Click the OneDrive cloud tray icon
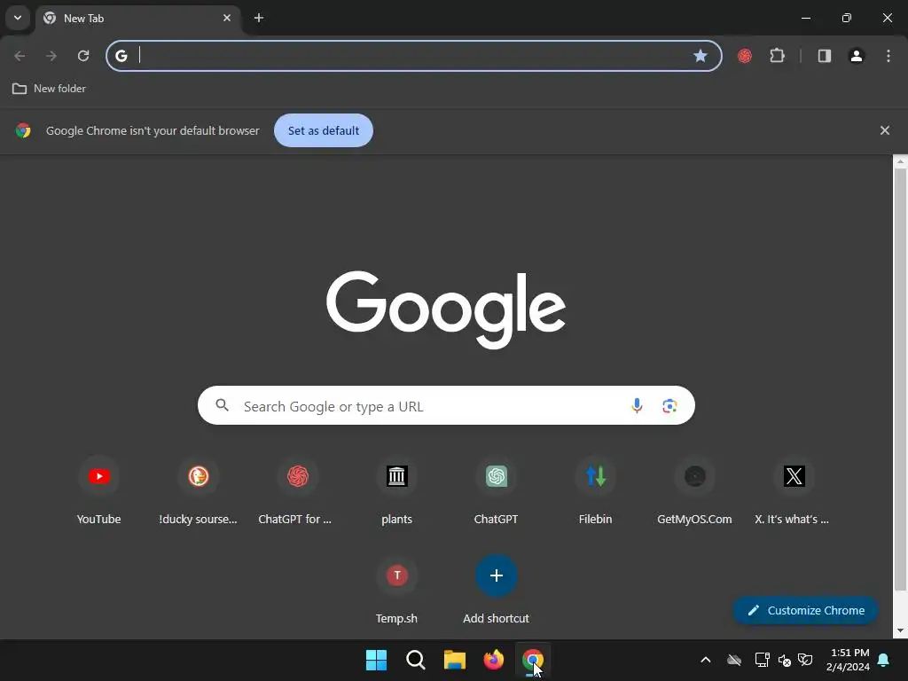The image size is (908, 681). coord(734,660)
